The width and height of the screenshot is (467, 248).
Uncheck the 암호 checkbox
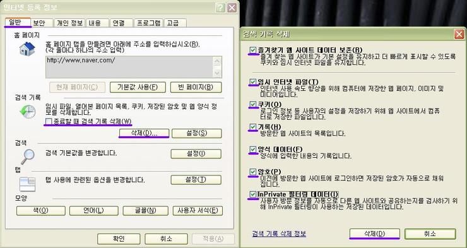coord(253,172)
